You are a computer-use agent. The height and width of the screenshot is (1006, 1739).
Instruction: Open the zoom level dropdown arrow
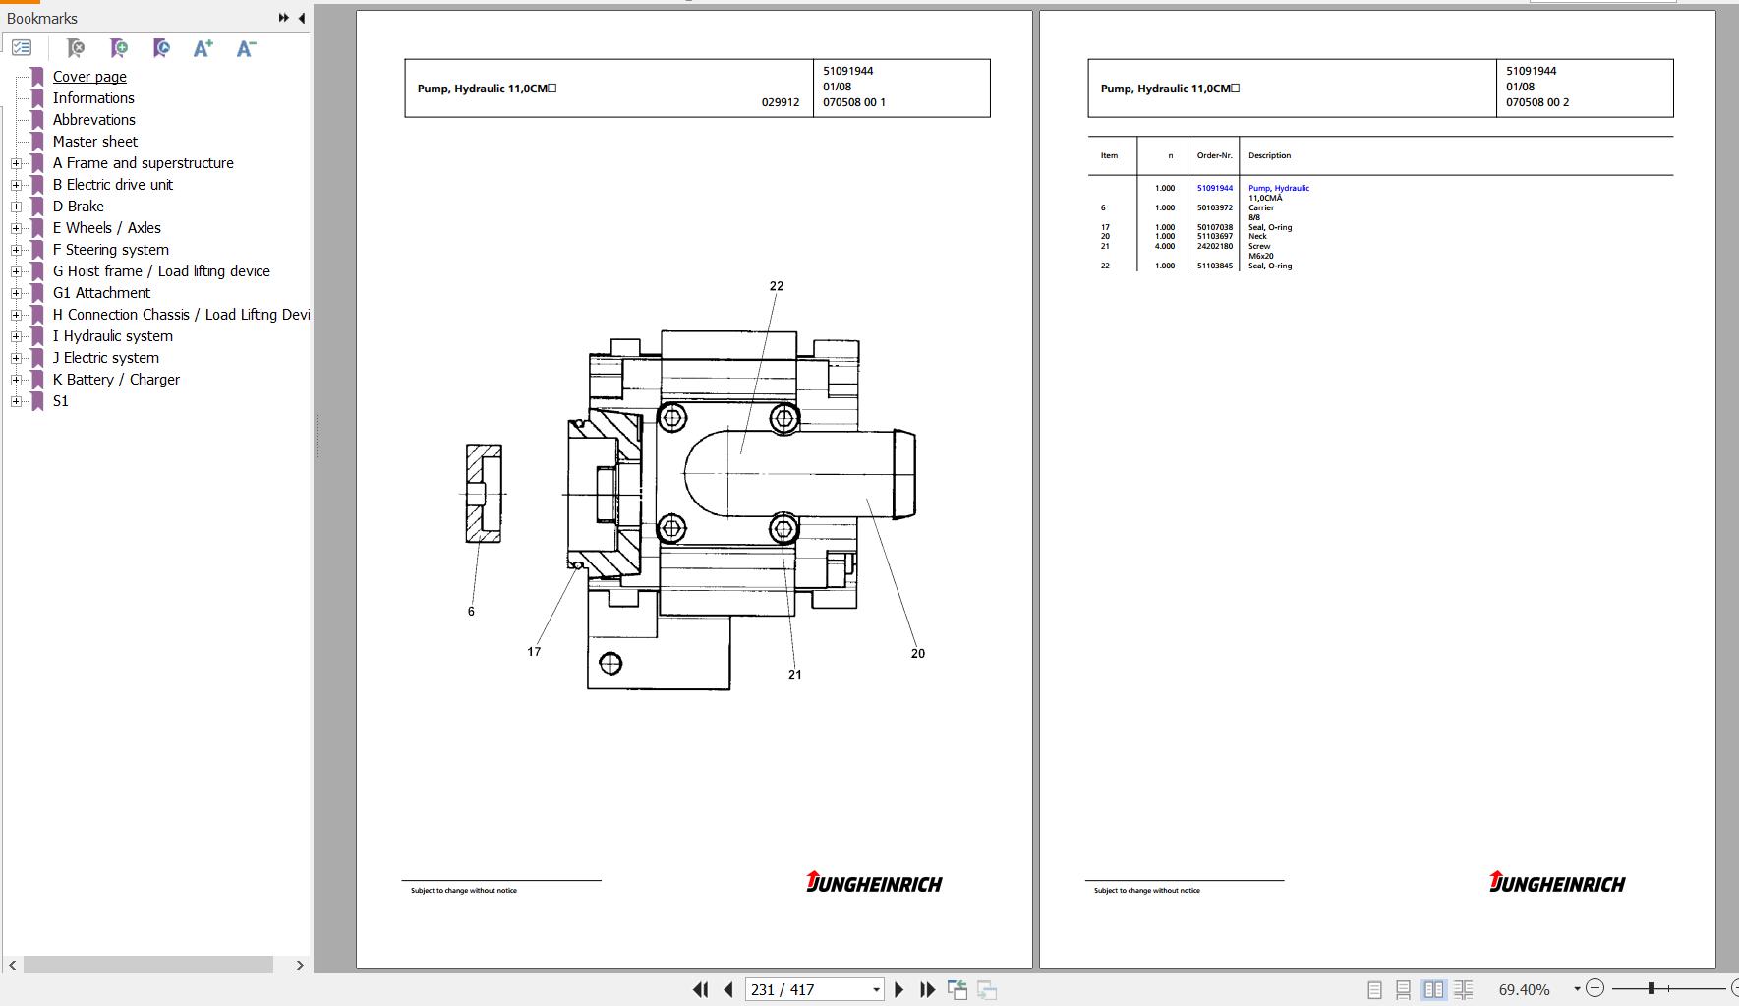point(1577,989)
